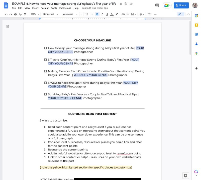201x180 pixels.
Task: Click the vertical document scrollbar
Action: (x=190, y=38)
